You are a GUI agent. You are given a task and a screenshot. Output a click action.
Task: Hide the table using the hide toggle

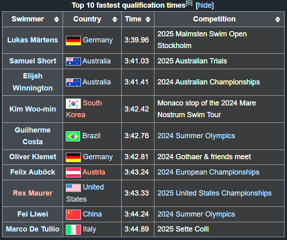click(205, 5)
